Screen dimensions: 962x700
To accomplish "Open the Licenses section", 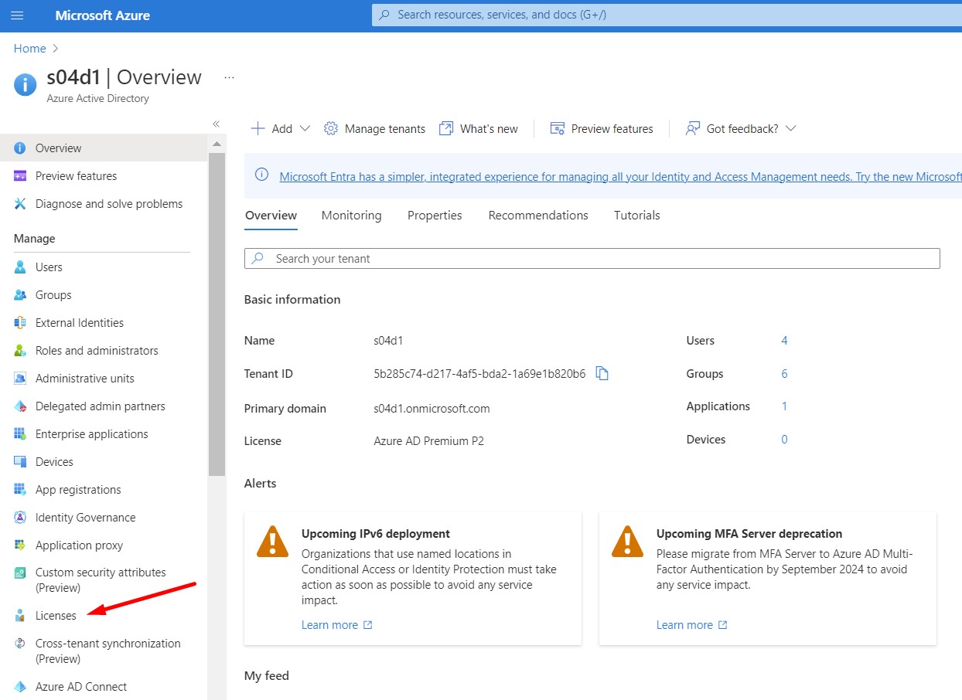I will (x=56, y=615).
